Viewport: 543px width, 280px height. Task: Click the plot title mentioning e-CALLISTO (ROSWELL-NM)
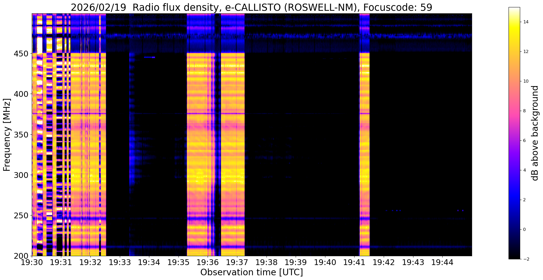click(x=252, y=8)
